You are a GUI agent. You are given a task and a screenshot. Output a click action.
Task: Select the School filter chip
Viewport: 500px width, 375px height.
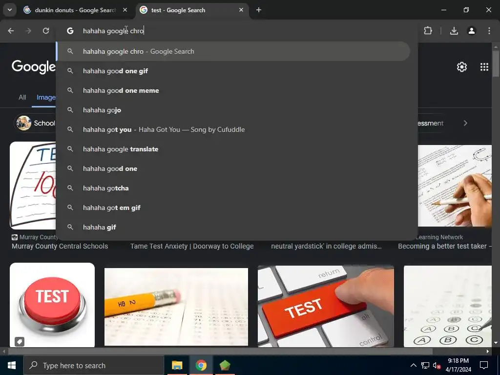pos(35,123)
